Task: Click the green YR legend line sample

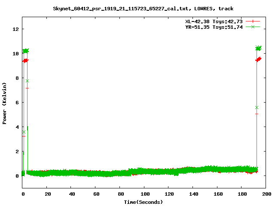Action: pyautogui.click(x=253, y=27)
